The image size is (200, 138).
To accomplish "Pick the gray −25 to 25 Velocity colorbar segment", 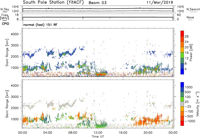I will (182, 104).
